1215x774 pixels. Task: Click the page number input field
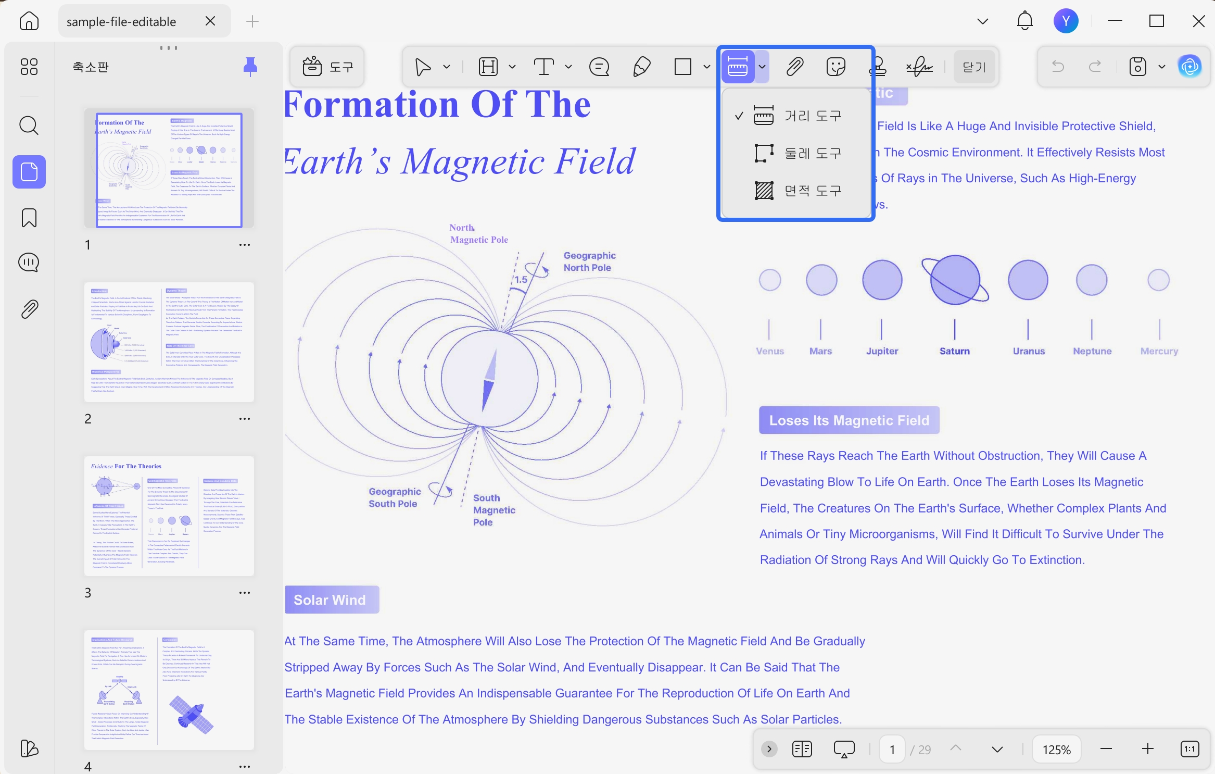pos(892,749)
